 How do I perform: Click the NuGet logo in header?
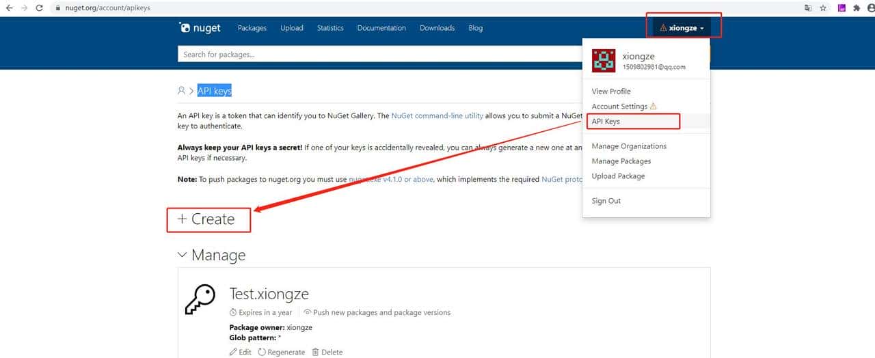coord(200,28)
